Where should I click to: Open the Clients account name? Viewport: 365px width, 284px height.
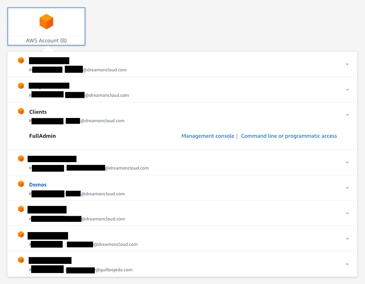click(38, 112)
